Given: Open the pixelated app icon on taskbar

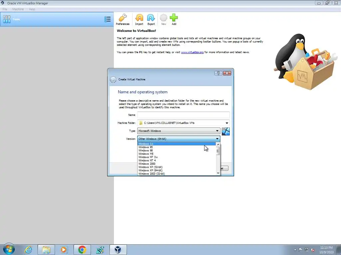Looking at the screenshot, I should [x=100, y=250].
